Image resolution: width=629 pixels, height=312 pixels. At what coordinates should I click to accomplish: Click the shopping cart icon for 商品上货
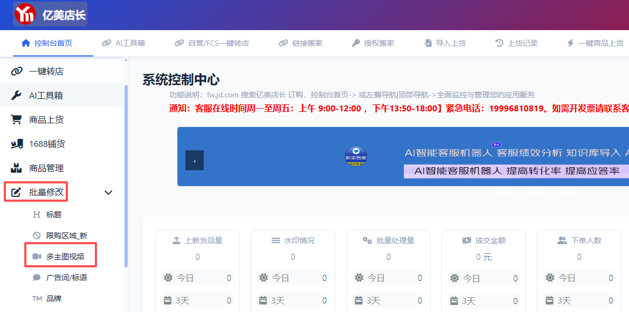(x=17, y=119)
